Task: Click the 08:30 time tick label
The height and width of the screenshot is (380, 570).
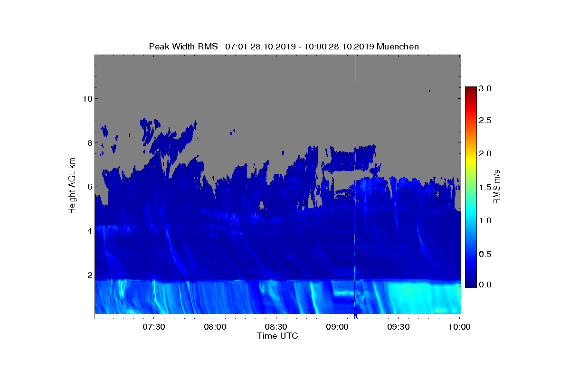Action: (x=276, y=327)
